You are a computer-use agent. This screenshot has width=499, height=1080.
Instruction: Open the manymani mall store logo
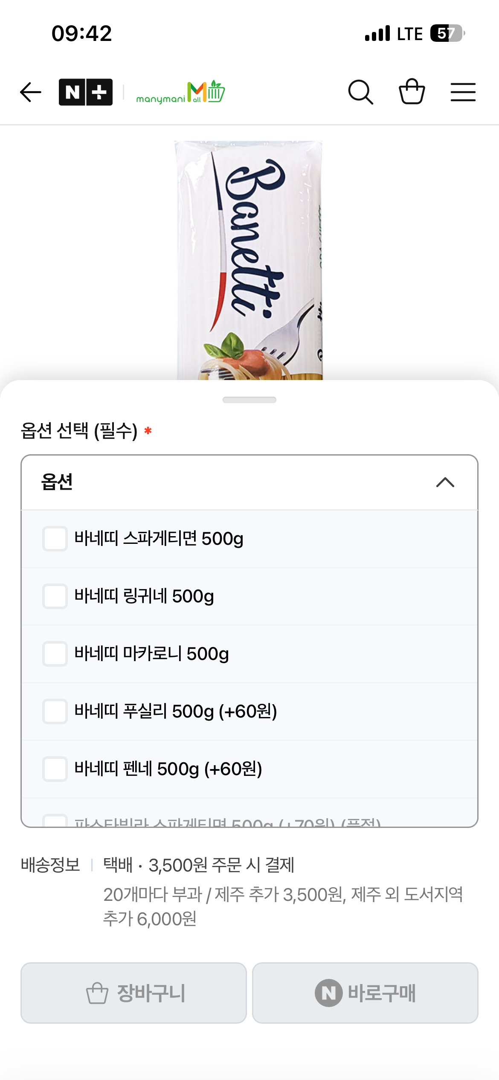(x=180, y=92)
